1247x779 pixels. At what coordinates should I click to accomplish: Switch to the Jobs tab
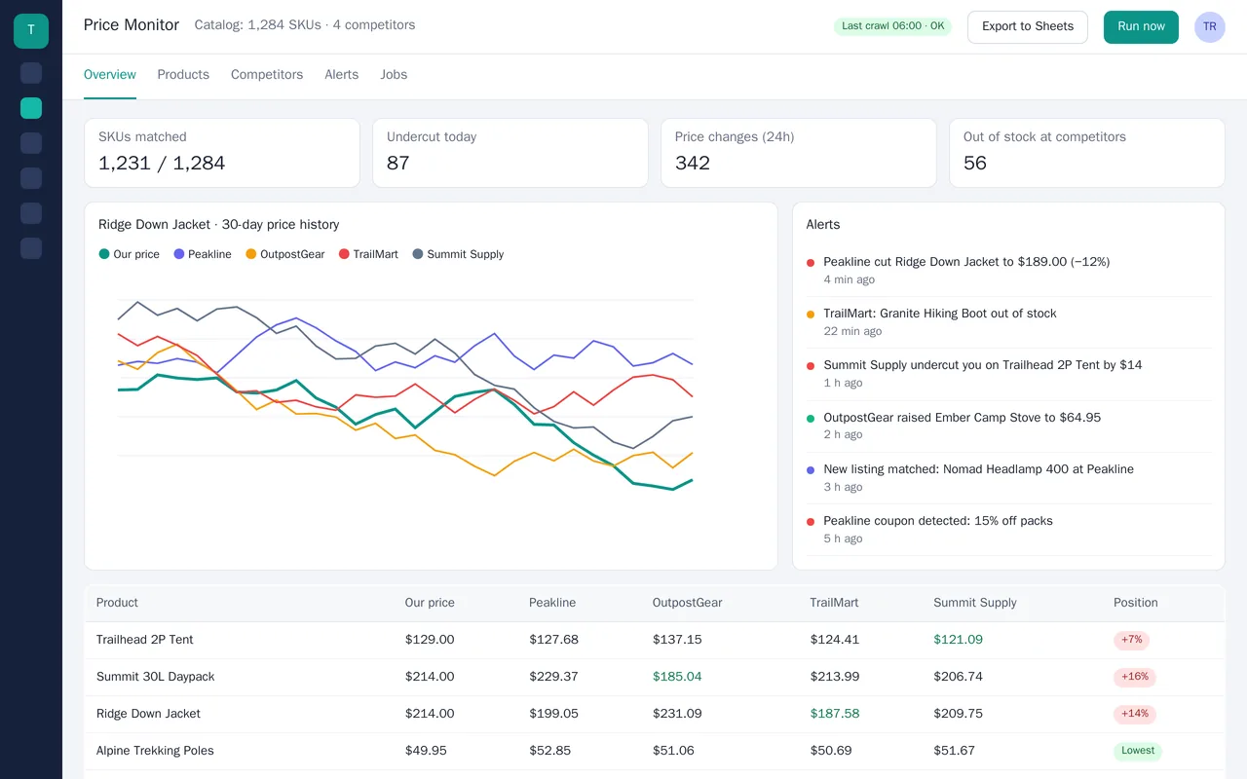click(x=394, y=75)
